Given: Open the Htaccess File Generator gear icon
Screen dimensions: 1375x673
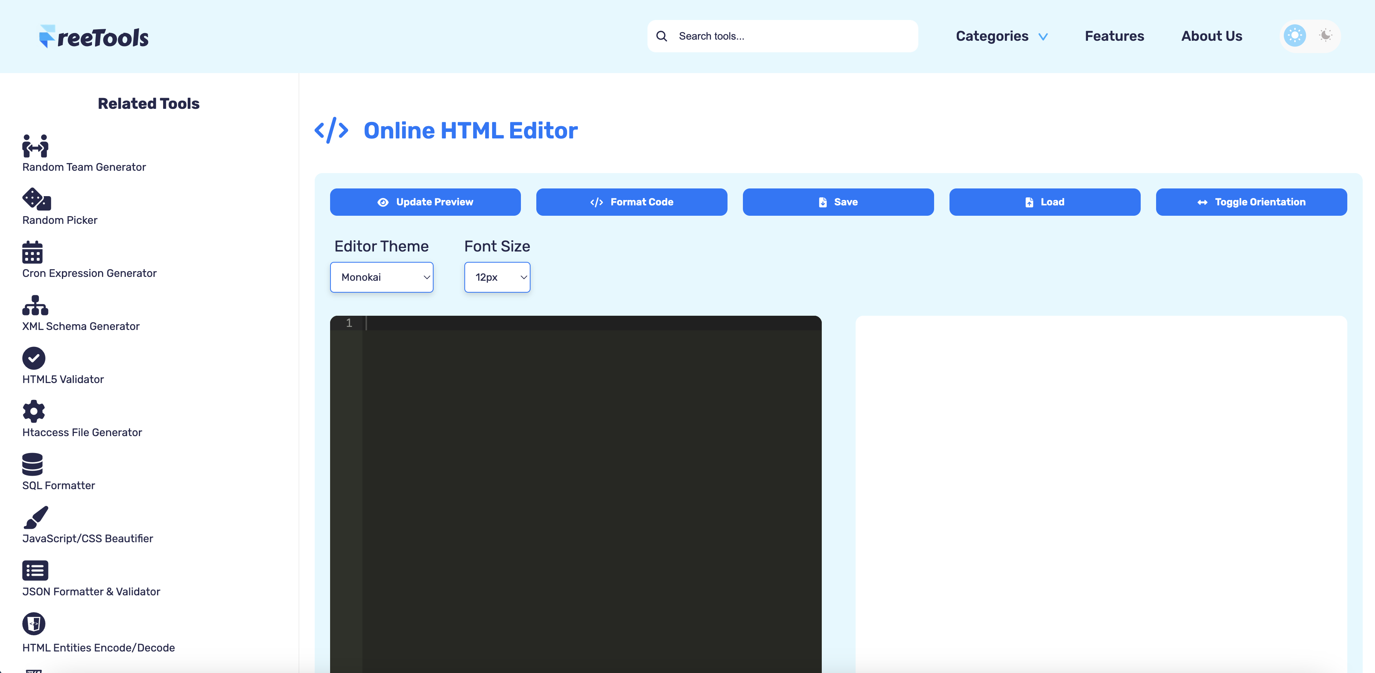Looking at the screenshot, I should [x=33, y=411].
